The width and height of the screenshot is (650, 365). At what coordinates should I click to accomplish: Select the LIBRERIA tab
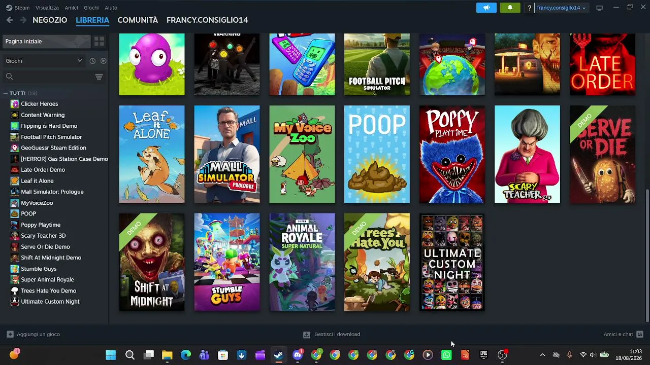pyautogui.click(x=92, y=20)
